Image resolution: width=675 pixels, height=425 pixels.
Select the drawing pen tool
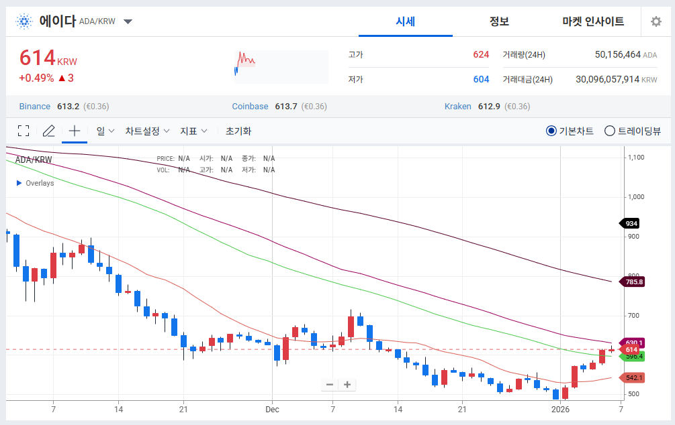[x=48, y=130]
